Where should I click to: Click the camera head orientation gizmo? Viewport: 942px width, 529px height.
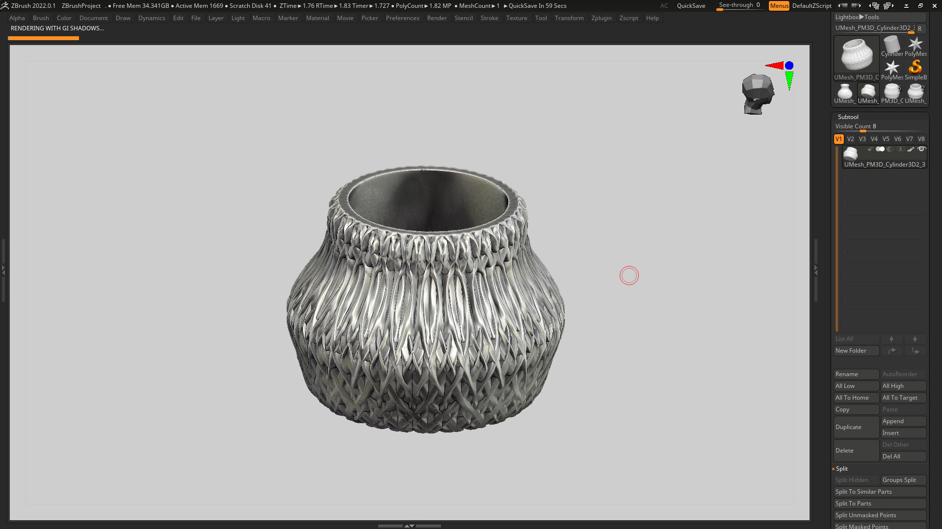click(758, 94)
